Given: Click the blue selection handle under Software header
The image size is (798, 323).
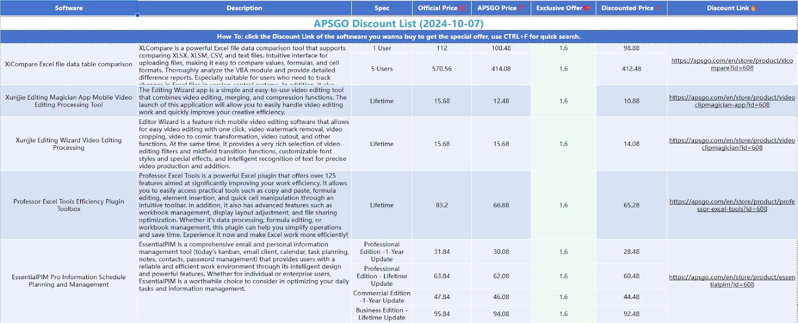Looking at the screenshot, I should 137,15.
